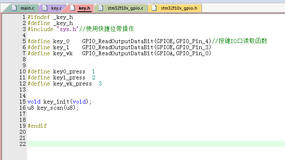Place the cursor on highlighted line 22
The height and width of the screenshot is (160, 285).
click(x=156, y=144)
